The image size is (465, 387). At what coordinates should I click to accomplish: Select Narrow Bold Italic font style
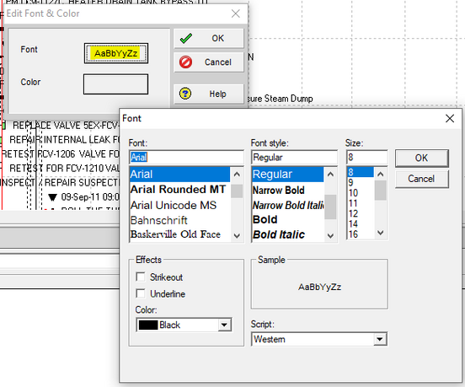pos(287,205)
